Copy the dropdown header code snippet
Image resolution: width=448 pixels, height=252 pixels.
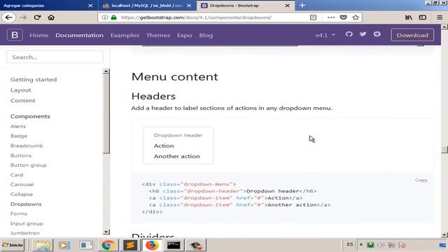421,180
